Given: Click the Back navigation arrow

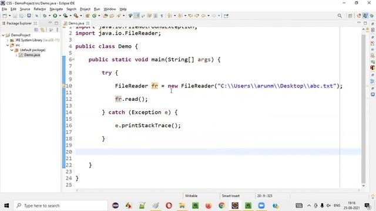Looking at the screenshot, I should [203, 16].
